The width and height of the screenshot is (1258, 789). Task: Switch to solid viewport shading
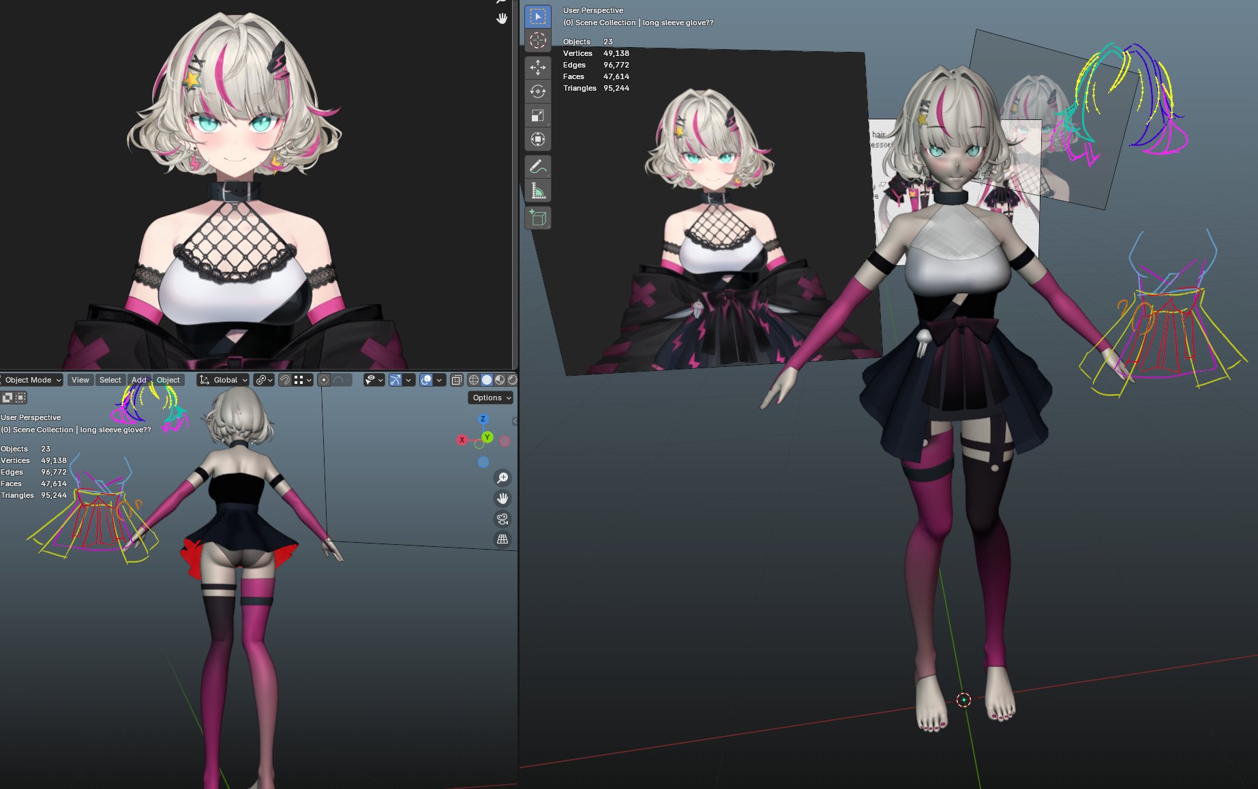(487, 380)
